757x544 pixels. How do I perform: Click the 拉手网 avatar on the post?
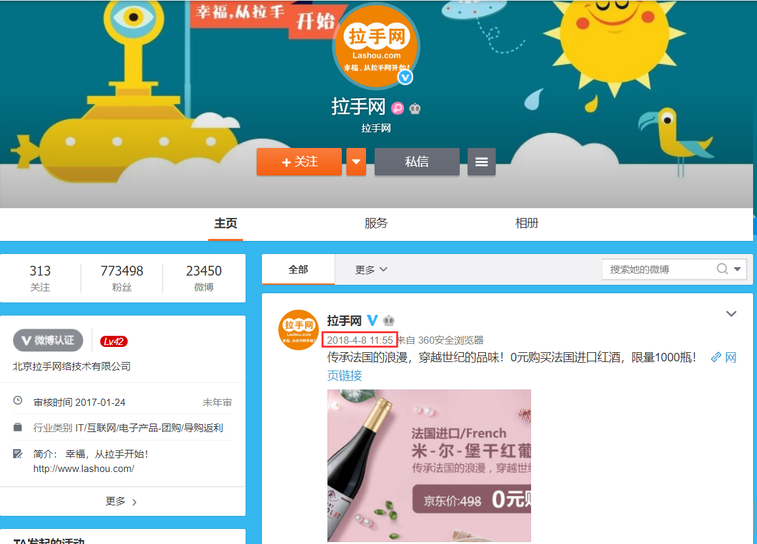point(299,330)
